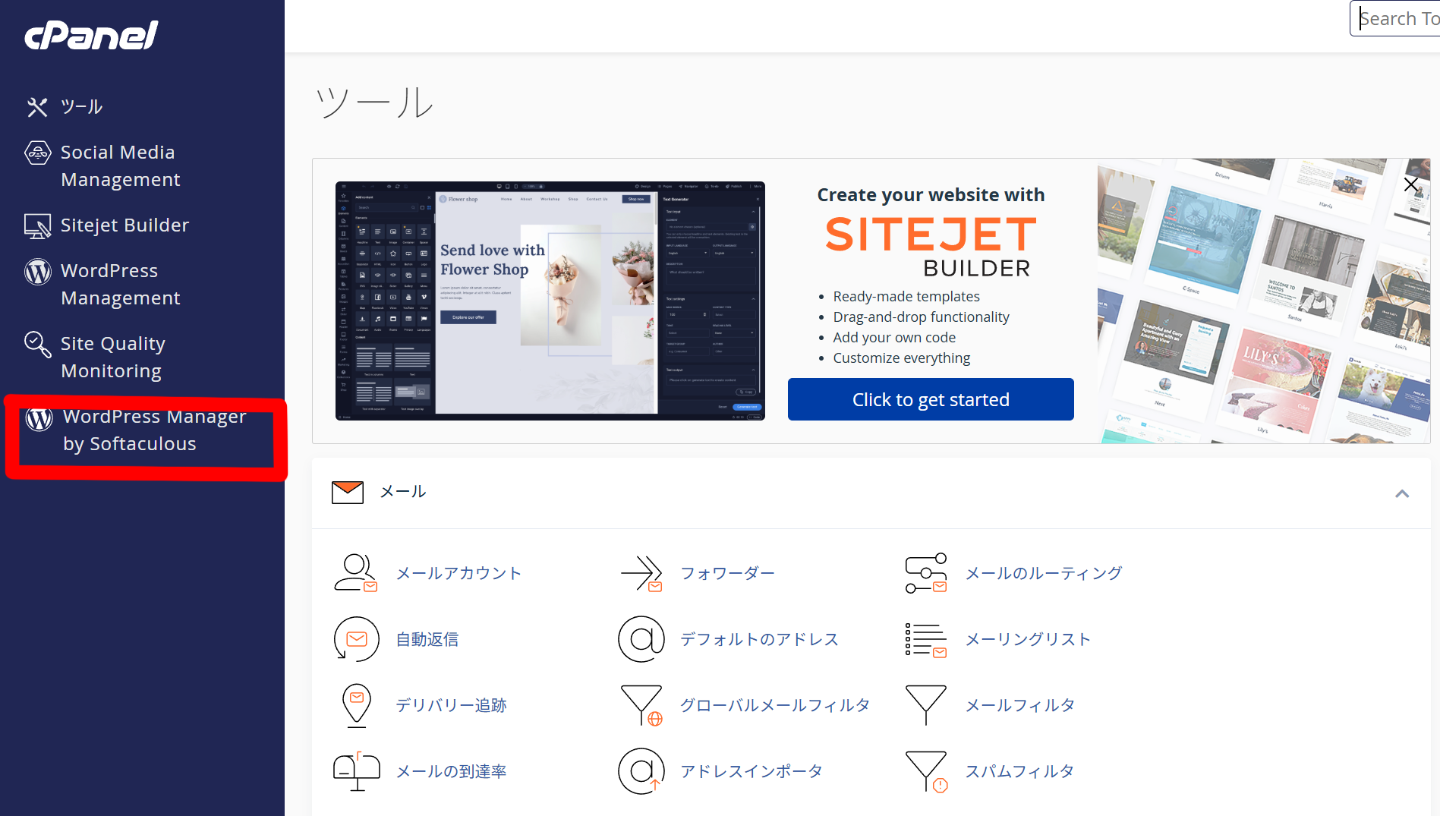Open the ツール sidebar icon
This screenshot has width=1440, height=816.
37,107
